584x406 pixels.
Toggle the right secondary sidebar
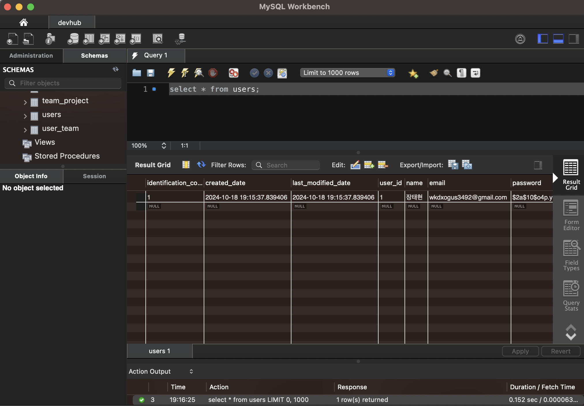(x=574, y=39)
